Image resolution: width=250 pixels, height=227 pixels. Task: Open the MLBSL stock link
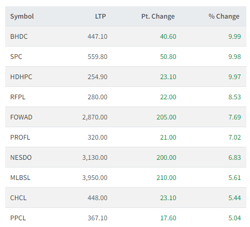click(x=20, y=178)
